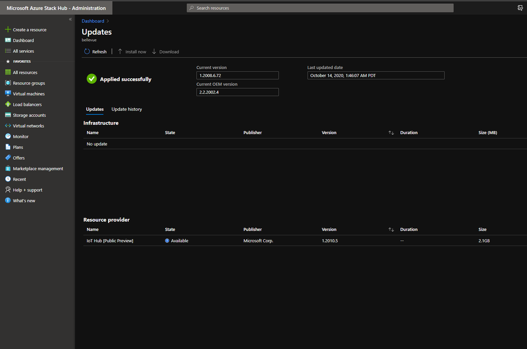This screenshot has width=527, height=349.
Task: Open Help + support menu item
Action: coord(27,190)
